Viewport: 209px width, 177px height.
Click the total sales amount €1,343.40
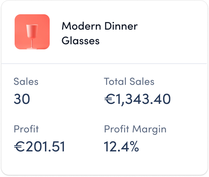coord(137,99)
